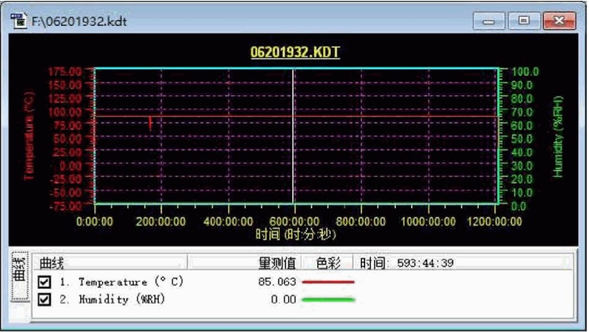
Task: Click the x-axis label 600:00:00
Action: (294, 221)
